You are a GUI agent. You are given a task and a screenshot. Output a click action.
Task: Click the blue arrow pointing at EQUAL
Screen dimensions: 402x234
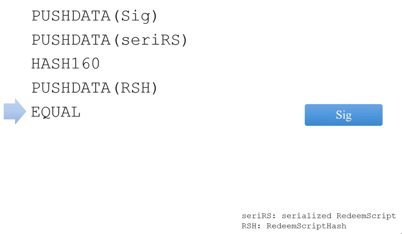[15, 112]
